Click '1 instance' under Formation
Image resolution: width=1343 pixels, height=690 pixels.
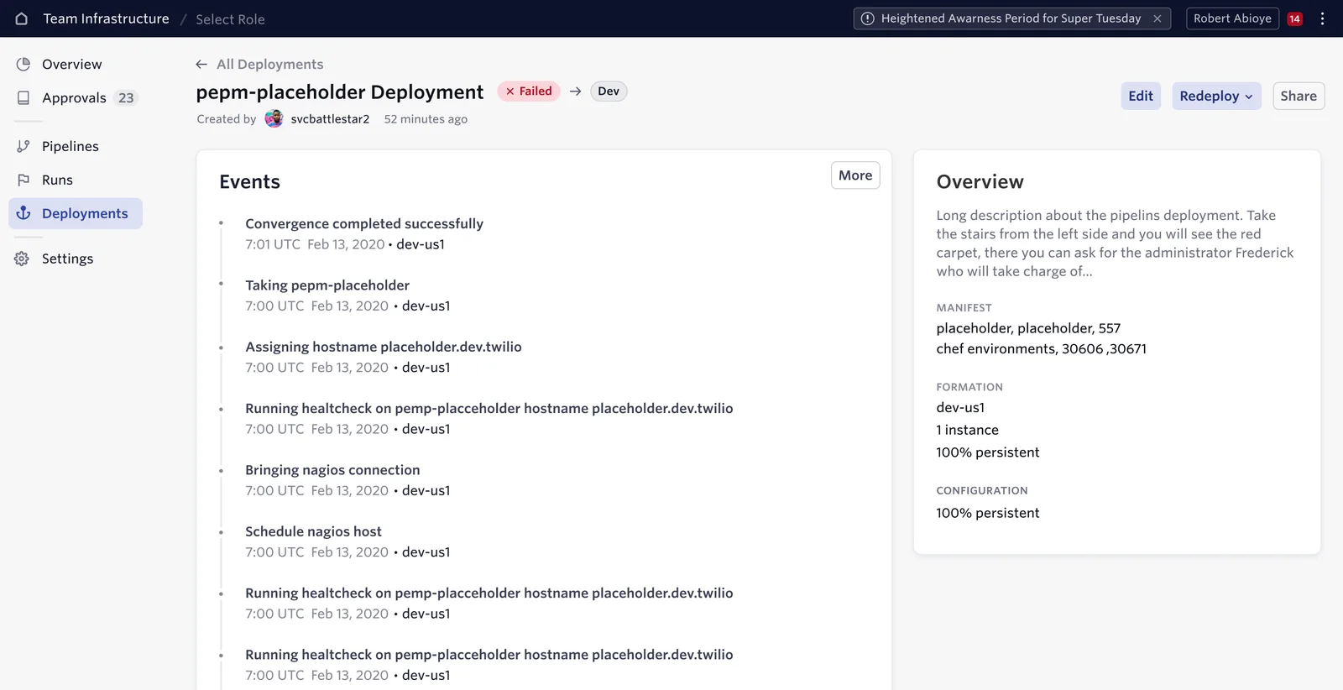(x=968, y=430)
